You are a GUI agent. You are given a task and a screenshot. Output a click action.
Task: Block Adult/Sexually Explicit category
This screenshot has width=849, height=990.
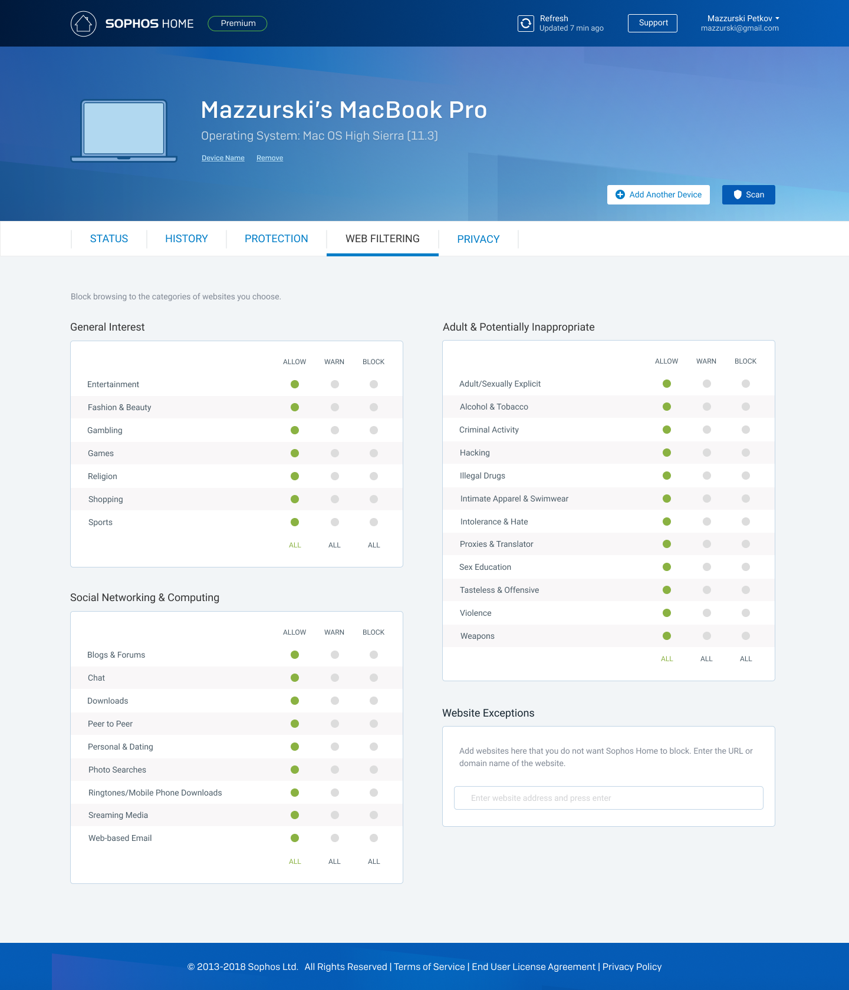[x=746, y=384]
